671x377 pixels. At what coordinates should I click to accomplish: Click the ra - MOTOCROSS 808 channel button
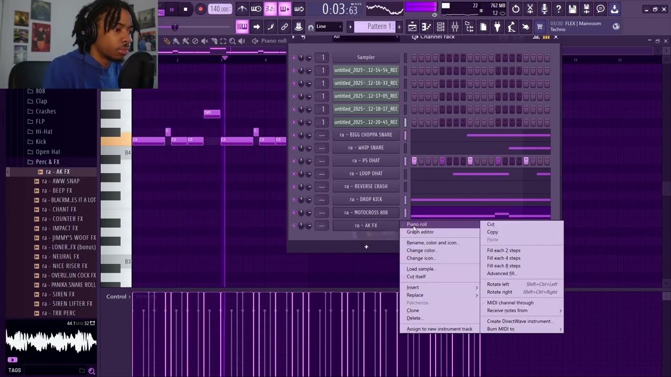(x=366, y=213)
